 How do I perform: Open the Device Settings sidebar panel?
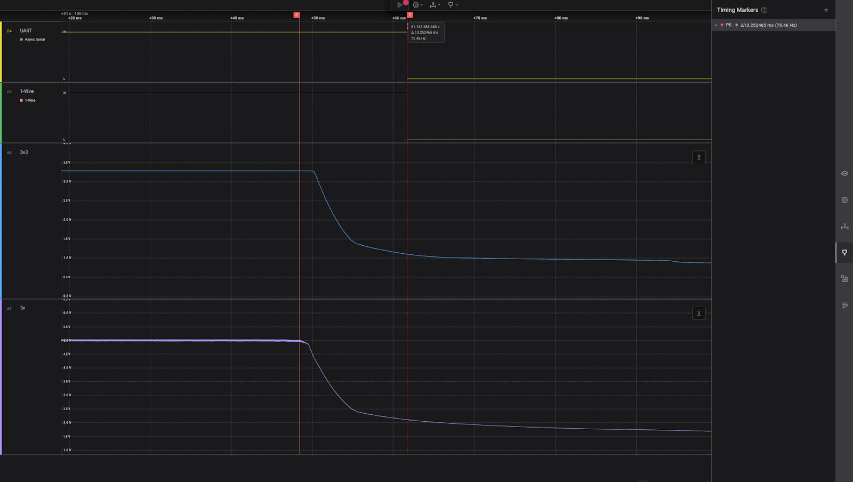(x=844, y=174)
